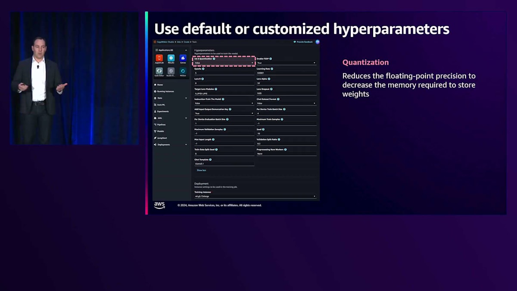Show help for Max Input Length

click(213, 139)
